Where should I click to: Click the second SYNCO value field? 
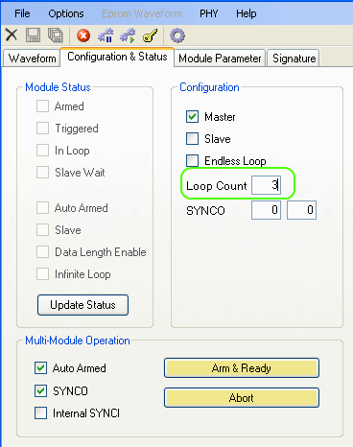tap(301, 210)
